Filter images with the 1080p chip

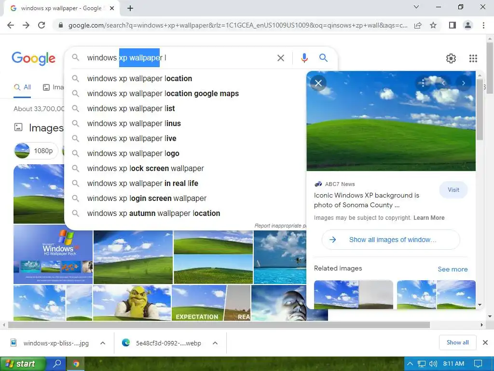(x=36, y=151)
